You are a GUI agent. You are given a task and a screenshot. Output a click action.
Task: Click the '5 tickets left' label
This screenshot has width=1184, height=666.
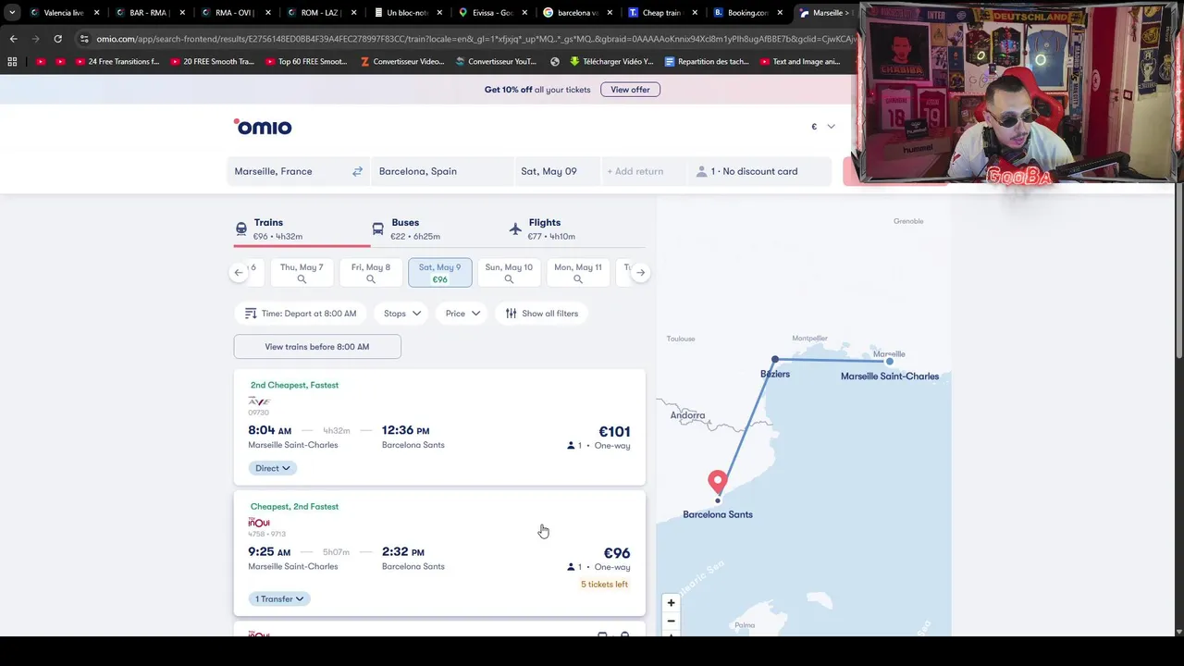pyautogui.click(x=604, y=585)
